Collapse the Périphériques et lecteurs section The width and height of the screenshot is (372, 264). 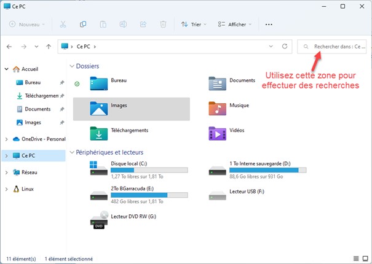pos(73,152)
